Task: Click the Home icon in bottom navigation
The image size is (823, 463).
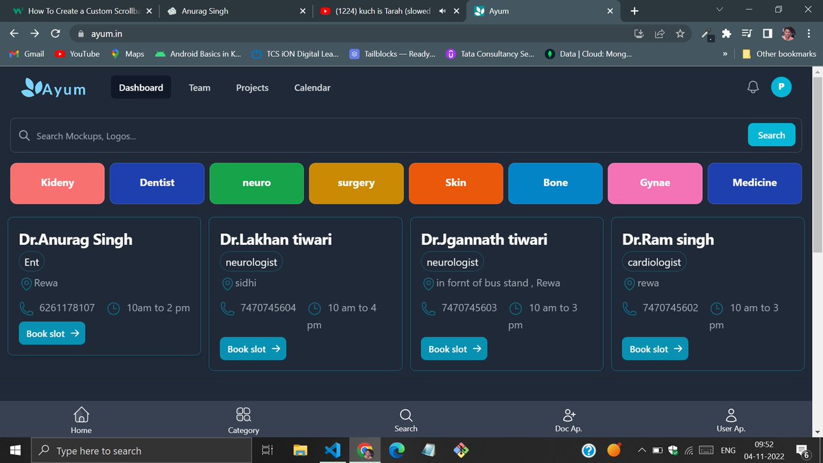Action: [x=81, y=414]
